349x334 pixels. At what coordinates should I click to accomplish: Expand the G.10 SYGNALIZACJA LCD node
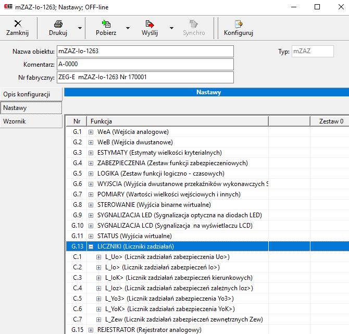pos(91,226)
